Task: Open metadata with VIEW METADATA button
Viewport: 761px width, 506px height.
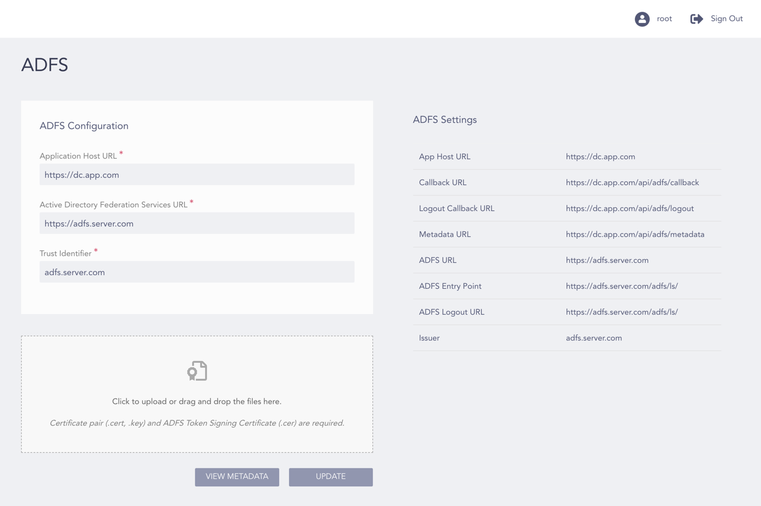Action: click(237, 477)
